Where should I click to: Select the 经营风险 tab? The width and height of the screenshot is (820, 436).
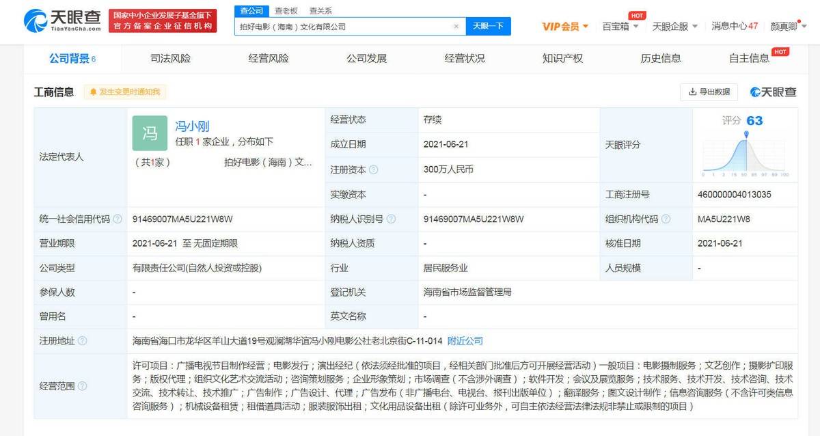269,58
